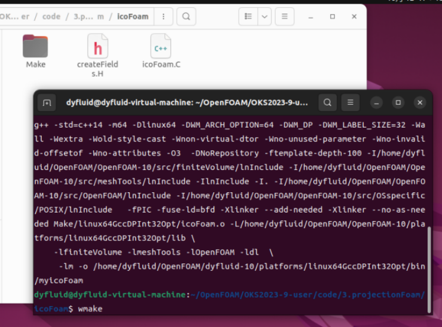
Task: Click '-lfiniteVolume' text in terminal output
Action: click(x=88, y=252)
